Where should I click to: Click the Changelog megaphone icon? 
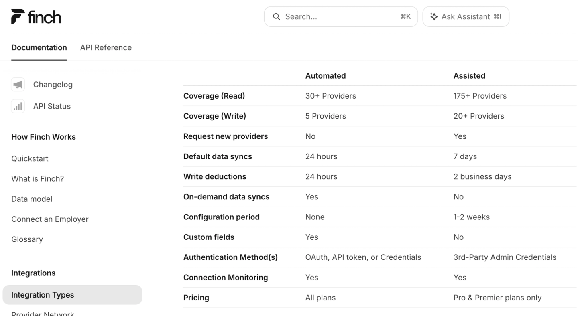point(18,85)
